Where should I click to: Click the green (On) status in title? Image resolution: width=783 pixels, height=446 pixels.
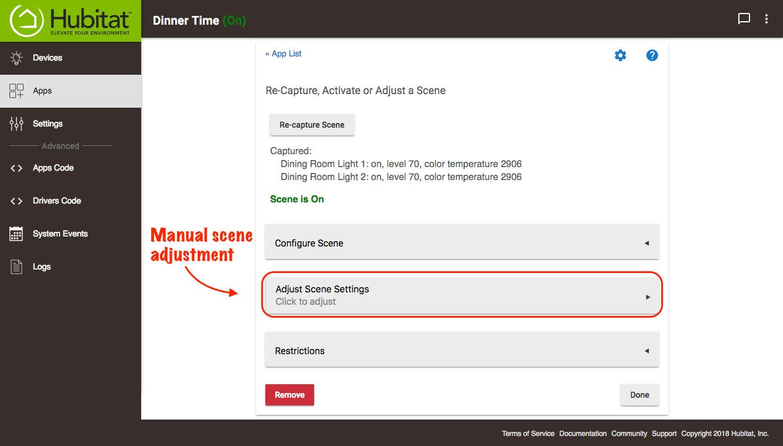pos(234,21)
